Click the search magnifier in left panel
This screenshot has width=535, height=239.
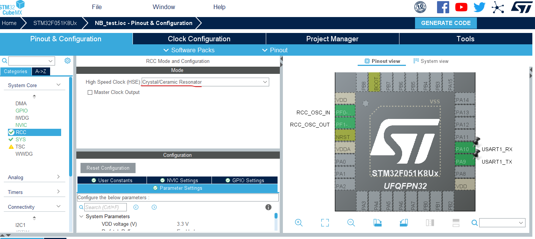click(5, 61)
